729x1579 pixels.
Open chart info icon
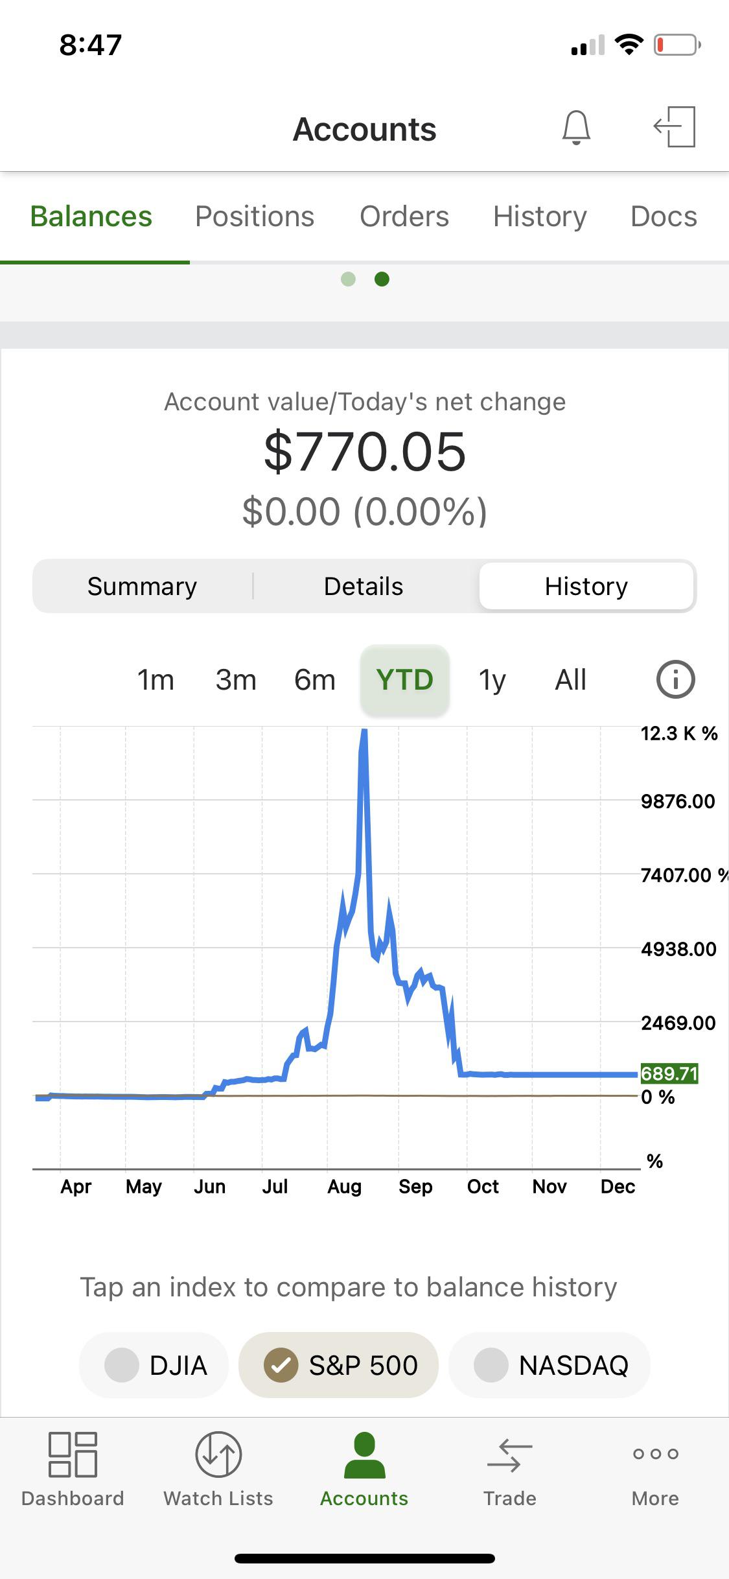tap(675, 680)
